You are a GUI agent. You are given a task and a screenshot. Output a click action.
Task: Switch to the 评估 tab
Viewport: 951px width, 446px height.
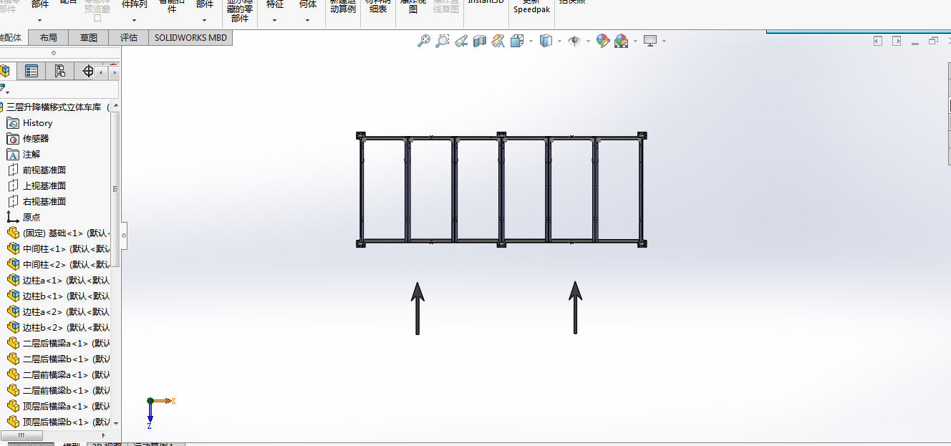coord(129,38)
